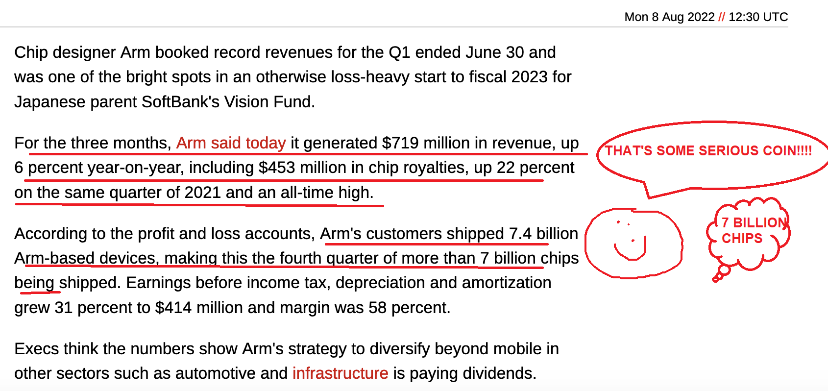Screen dimensions: 828x391
Task: Click the "THAT'S SOME SERIOUS COIN" speech bubble text
Action: tap(708, 151)
